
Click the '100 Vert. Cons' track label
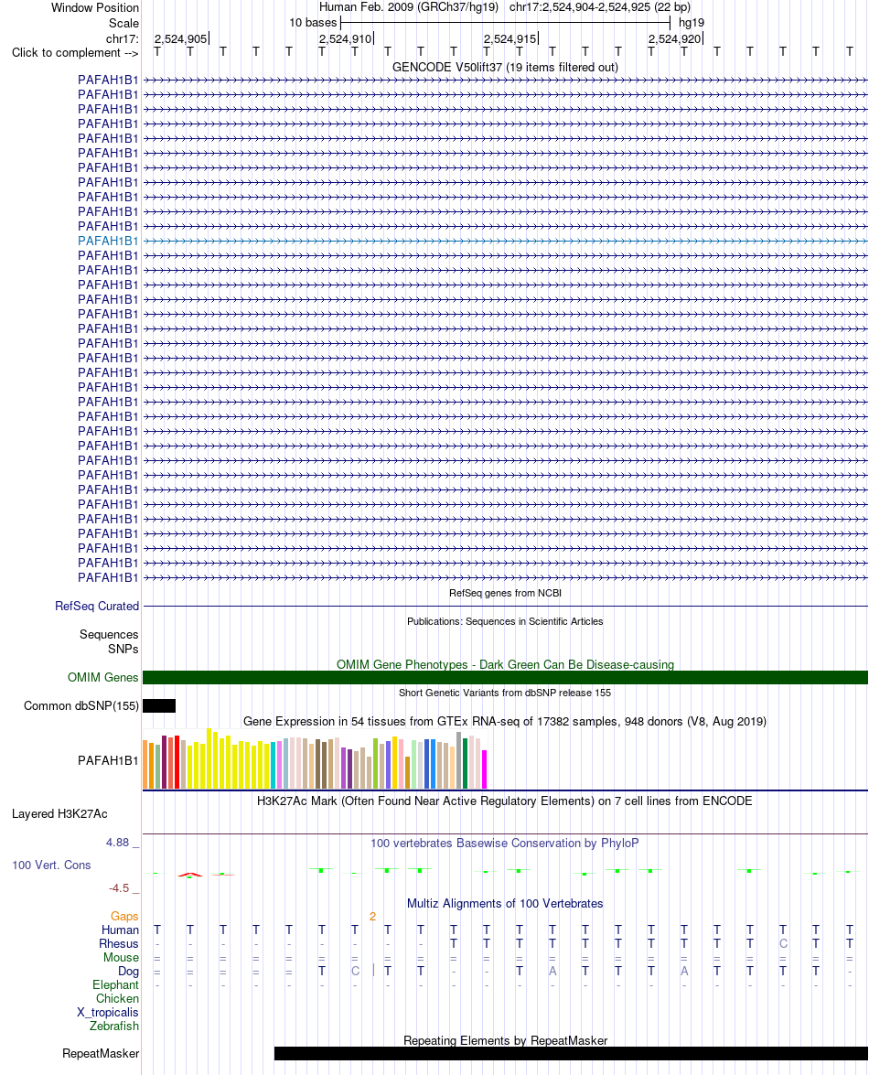click(51, 865)
